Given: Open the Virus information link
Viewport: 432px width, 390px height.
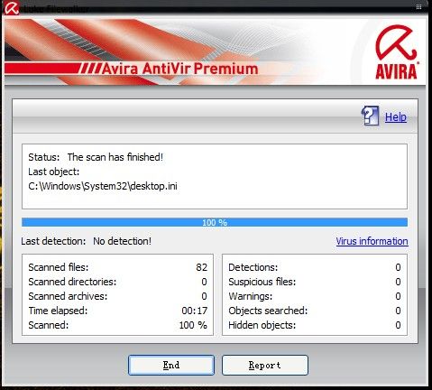Looking at the screenshot, I should click(372, 241).
